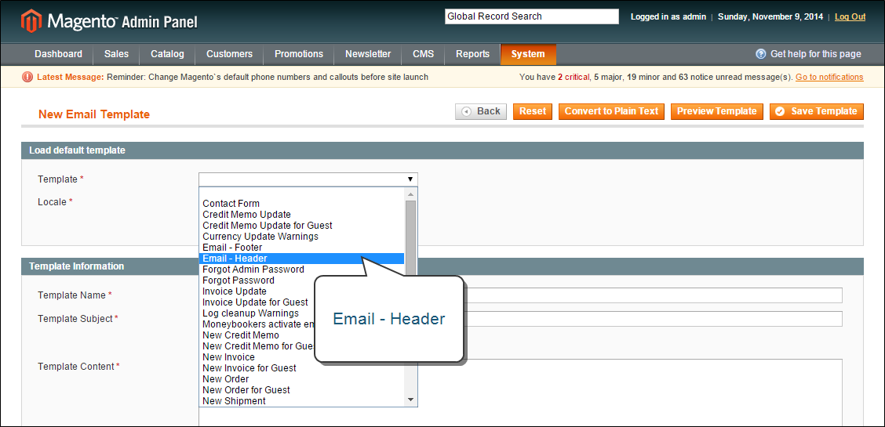This screenshot has height=427, width=885.
Task: Click the Preview Template button
Action: click(x=717, y=111)
